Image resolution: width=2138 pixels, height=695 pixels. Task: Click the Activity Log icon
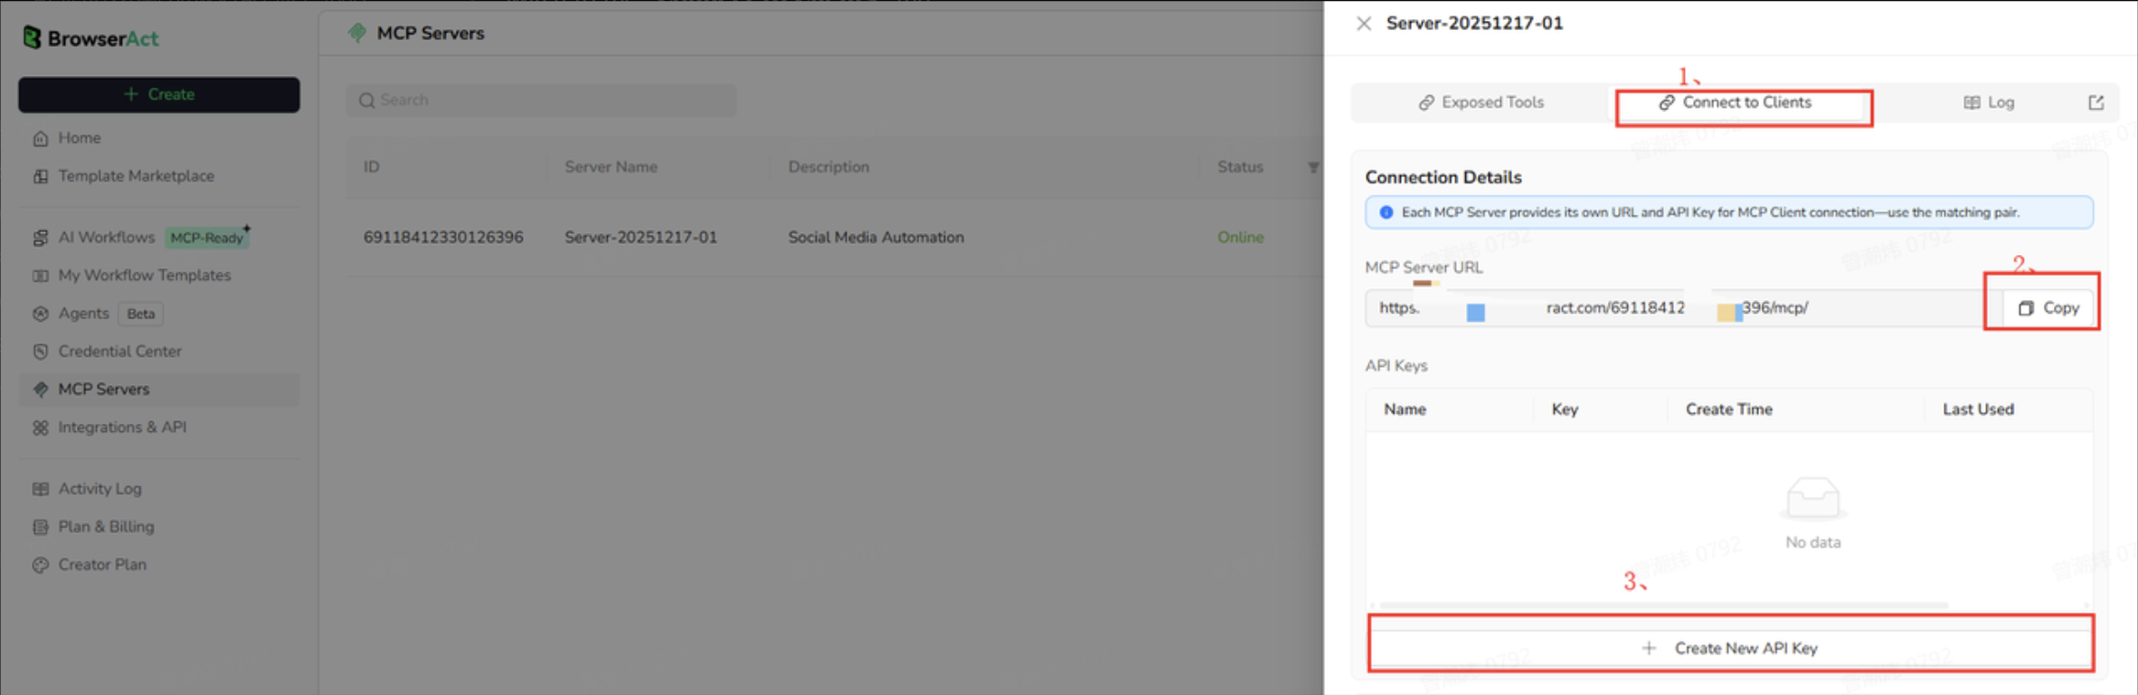click(x=40, y=489)
